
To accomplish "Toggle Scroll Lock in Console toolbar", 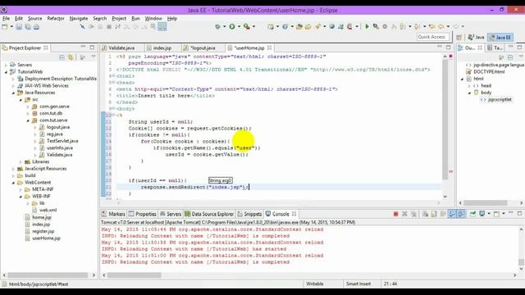I will 434,214.
